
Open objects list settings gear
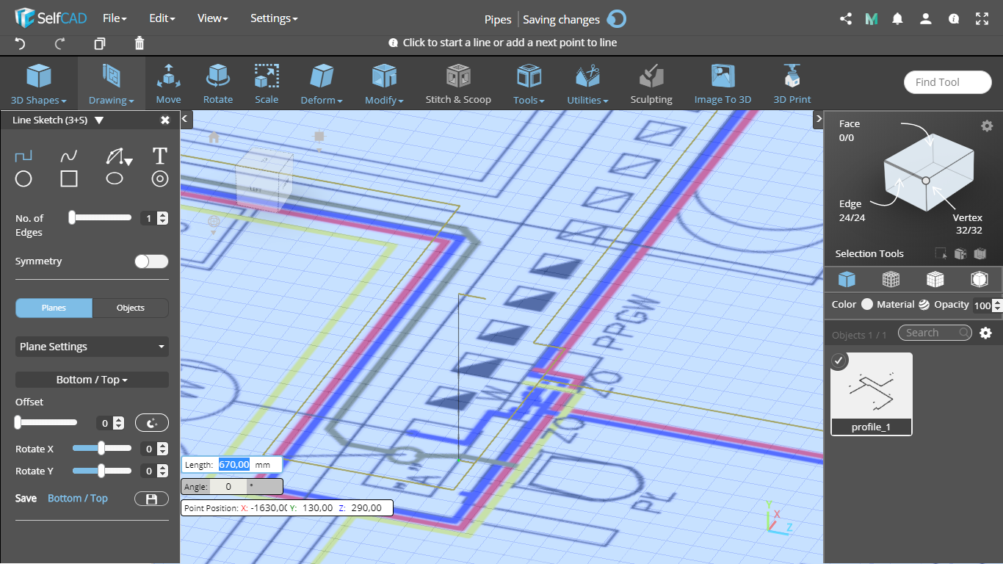tap(986, 333)
